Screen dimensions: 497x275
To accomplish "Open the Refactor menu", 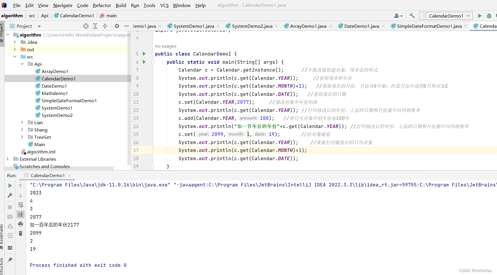I will (102, 5).
